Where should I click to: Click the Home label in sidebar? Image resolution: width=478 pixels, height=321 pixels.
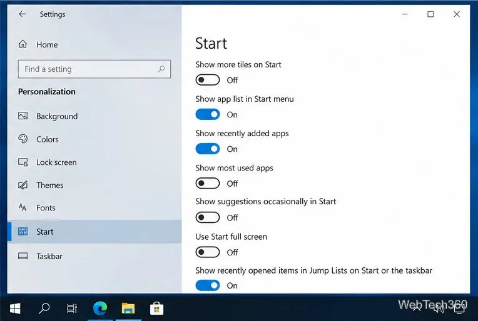point(47,45)
